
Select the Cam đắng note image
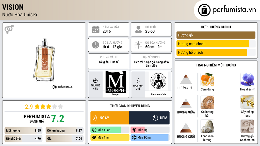click(x=207, y=80)
